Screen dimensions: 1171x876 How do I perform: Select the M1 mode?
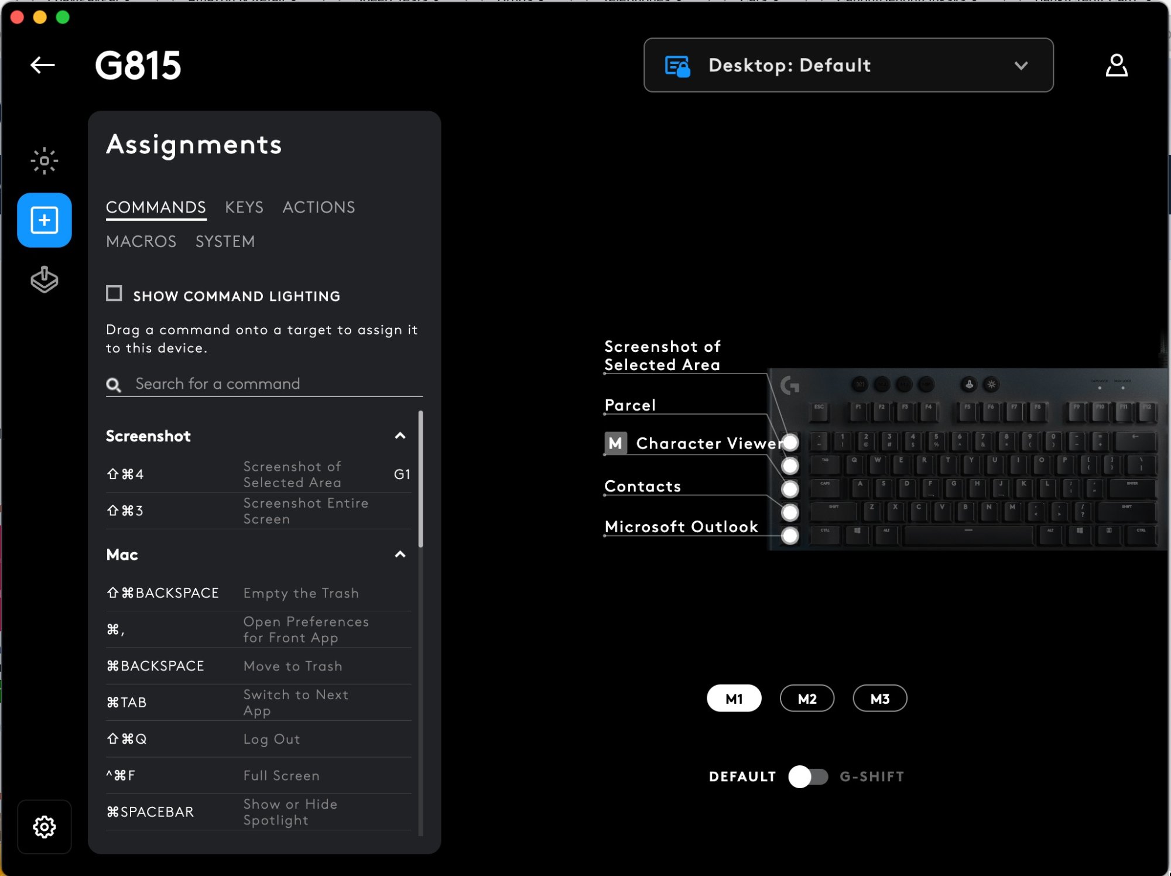(x=734, y=699)
